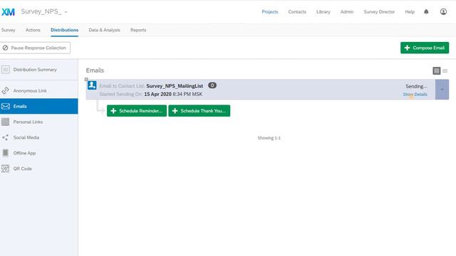Open the Help menu
This screenshot has height=256, width=456.
coord(410,12)
